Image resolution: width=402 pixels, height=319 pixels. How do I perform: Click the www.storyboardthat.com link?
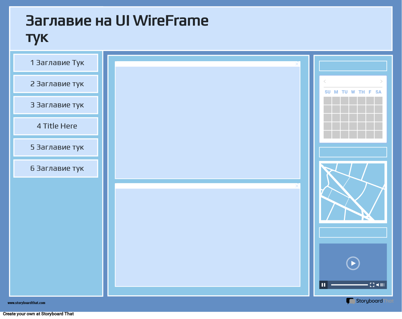[26, 303]
